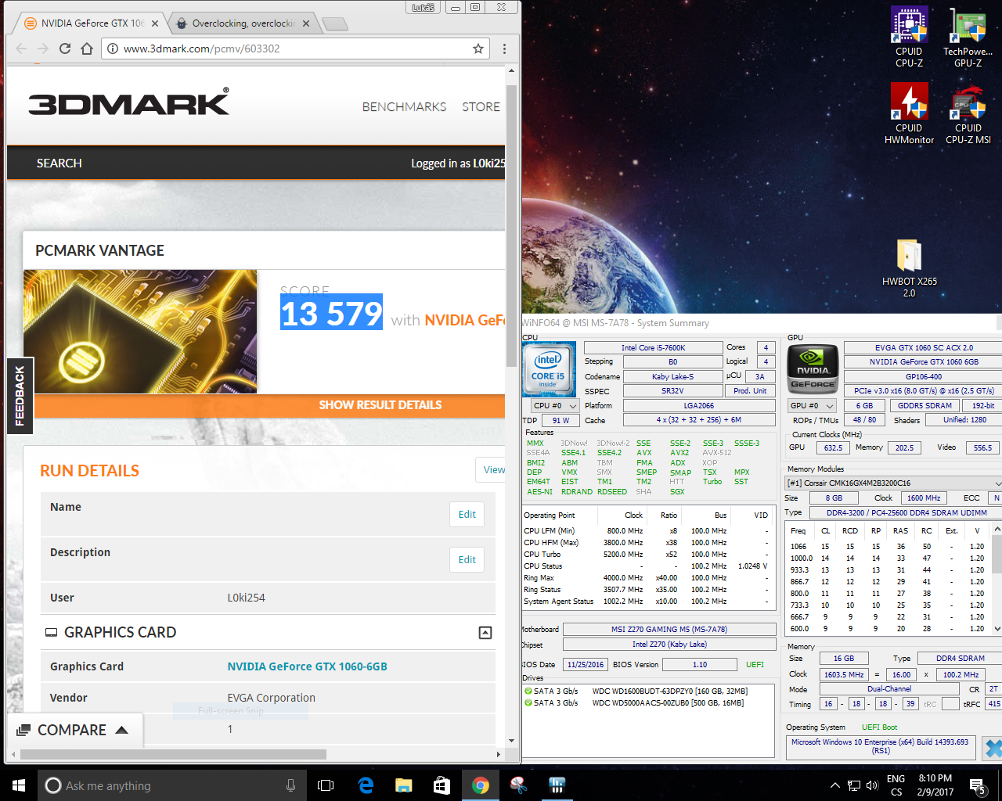The width and height of the screenshot is (1002, 801).
Task: Bookmark this page with the star icon
Action: [478, 48]
